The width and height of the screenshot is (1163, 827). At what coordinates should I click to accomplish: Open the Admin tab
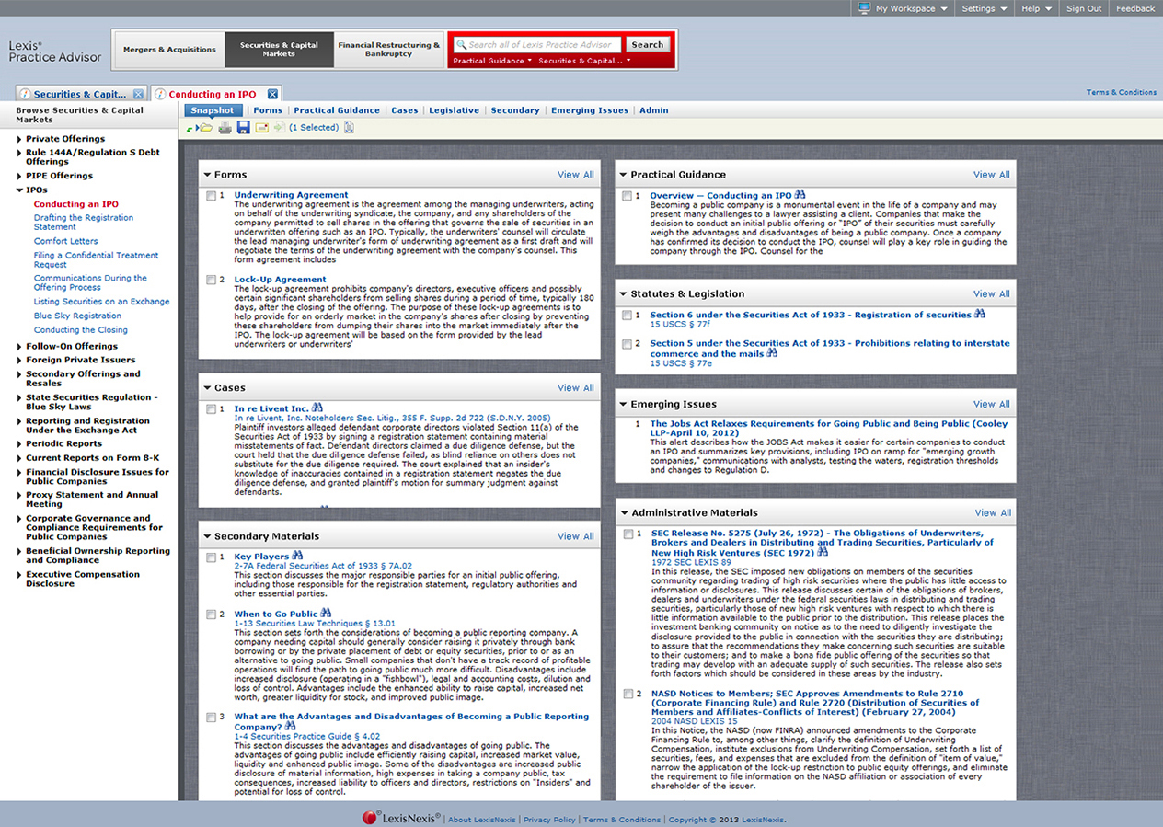coord(654,110)
